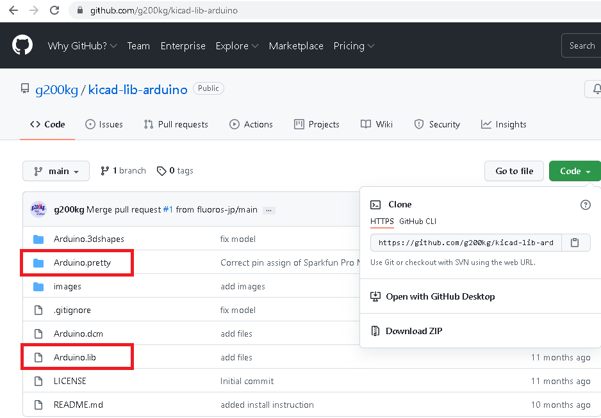View the 1 branch link

tap(123, 171)
